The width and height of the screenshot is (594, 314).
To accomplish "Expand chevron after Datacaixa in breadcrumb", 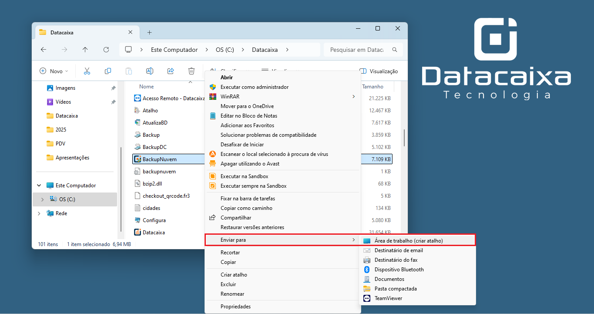I will pos(287,50).
